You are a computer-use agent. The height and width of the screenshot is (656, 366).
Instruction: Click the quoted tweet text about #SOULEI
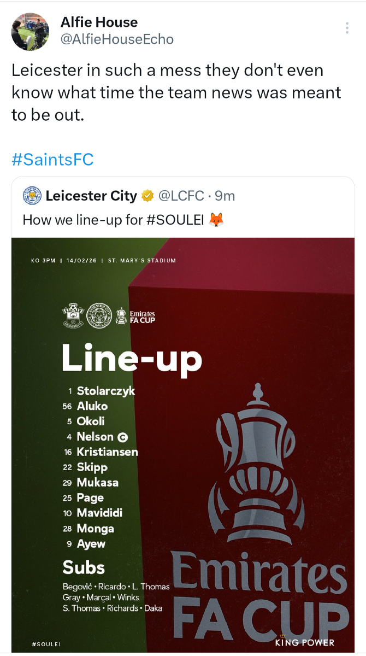click(x=113, y=220)
